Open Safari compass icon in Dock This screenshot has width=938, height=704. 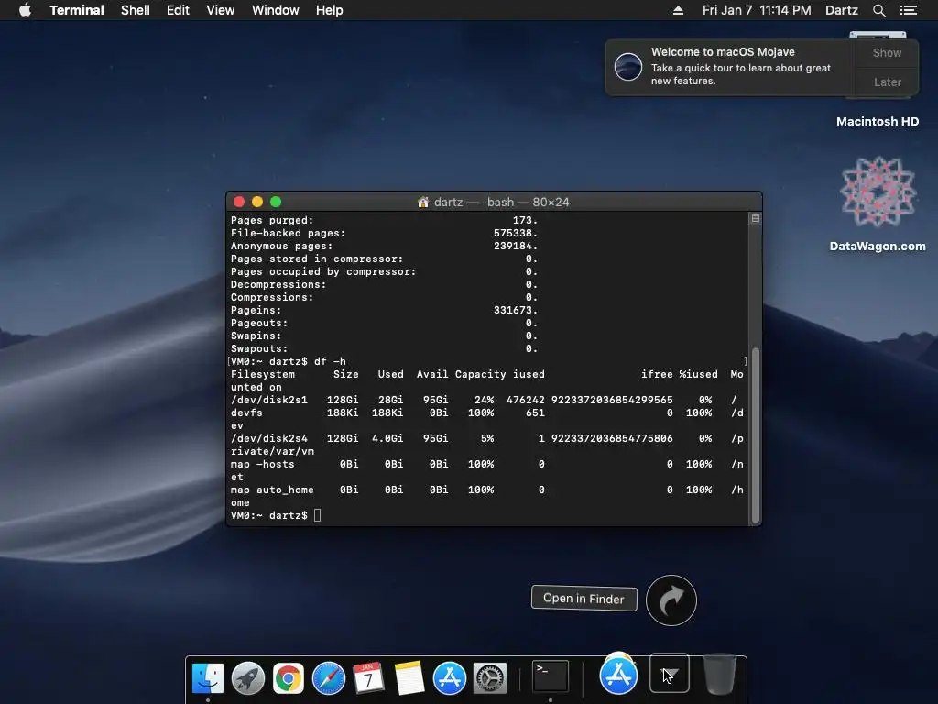(329, 678)
